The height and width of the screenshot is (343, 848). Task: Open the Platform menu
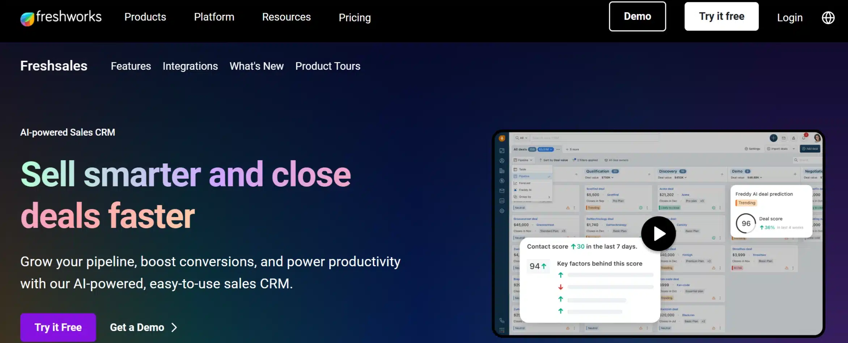[x=214, y=17]
